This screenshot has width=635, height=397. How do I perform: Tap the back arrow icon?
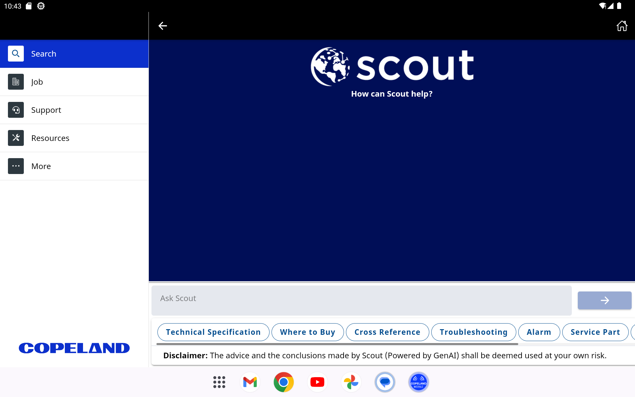point(162,26)
